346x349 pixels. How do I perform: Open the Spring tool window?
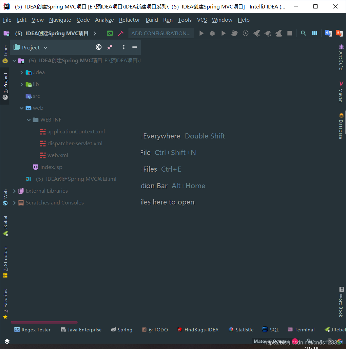point(121,330)
